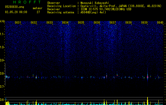Click the HROFFT title text
Viewport: 166px width, 105px height.
27,2
